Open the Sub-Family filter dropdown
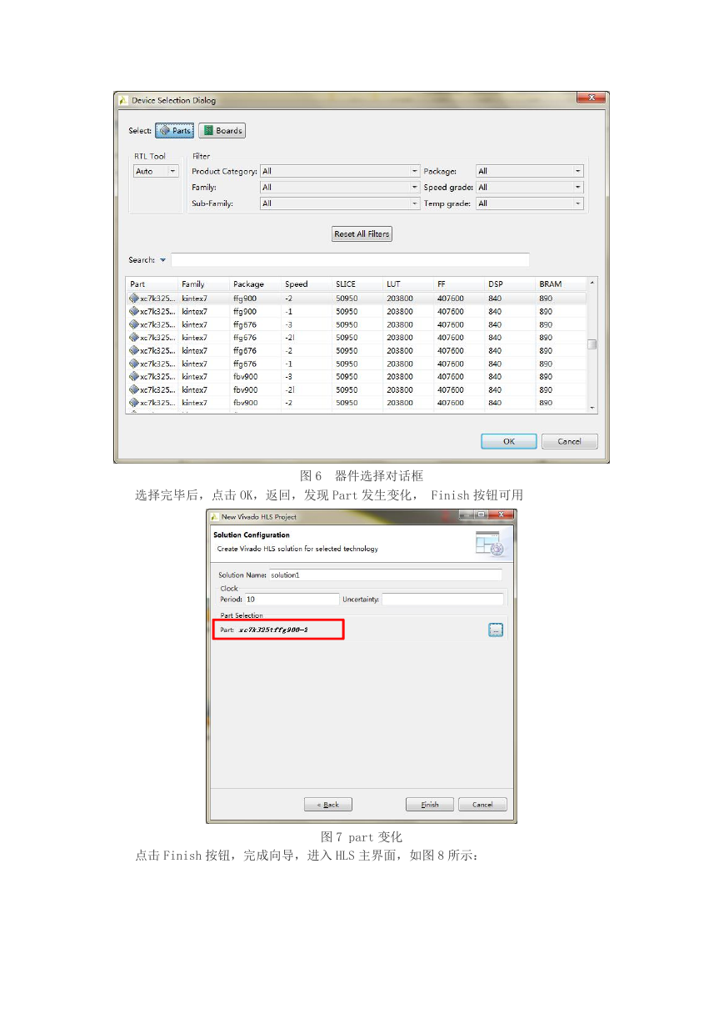 pyautogui.click(x=340, y=203)
